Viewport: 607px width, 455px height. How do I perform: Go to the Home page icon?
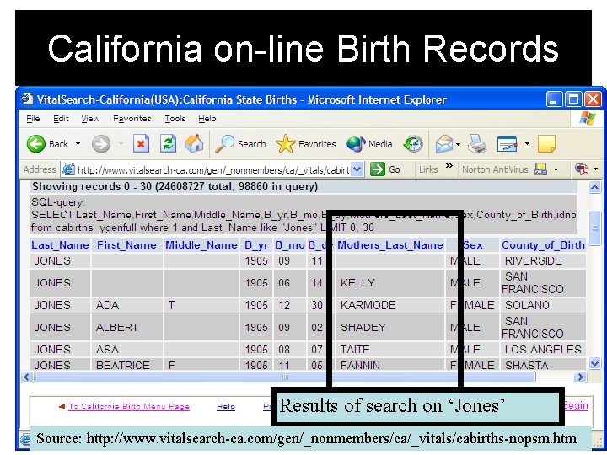195,143
